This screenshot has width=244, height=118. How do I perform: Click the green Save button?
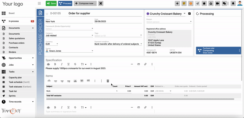click(x=51, y=3)
